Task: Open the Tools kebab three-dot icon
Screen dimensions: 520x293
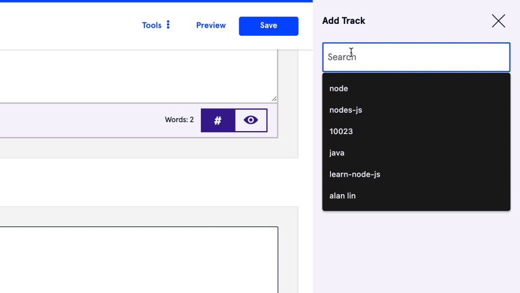Action: pyautogui.click(x=168, y=25)
